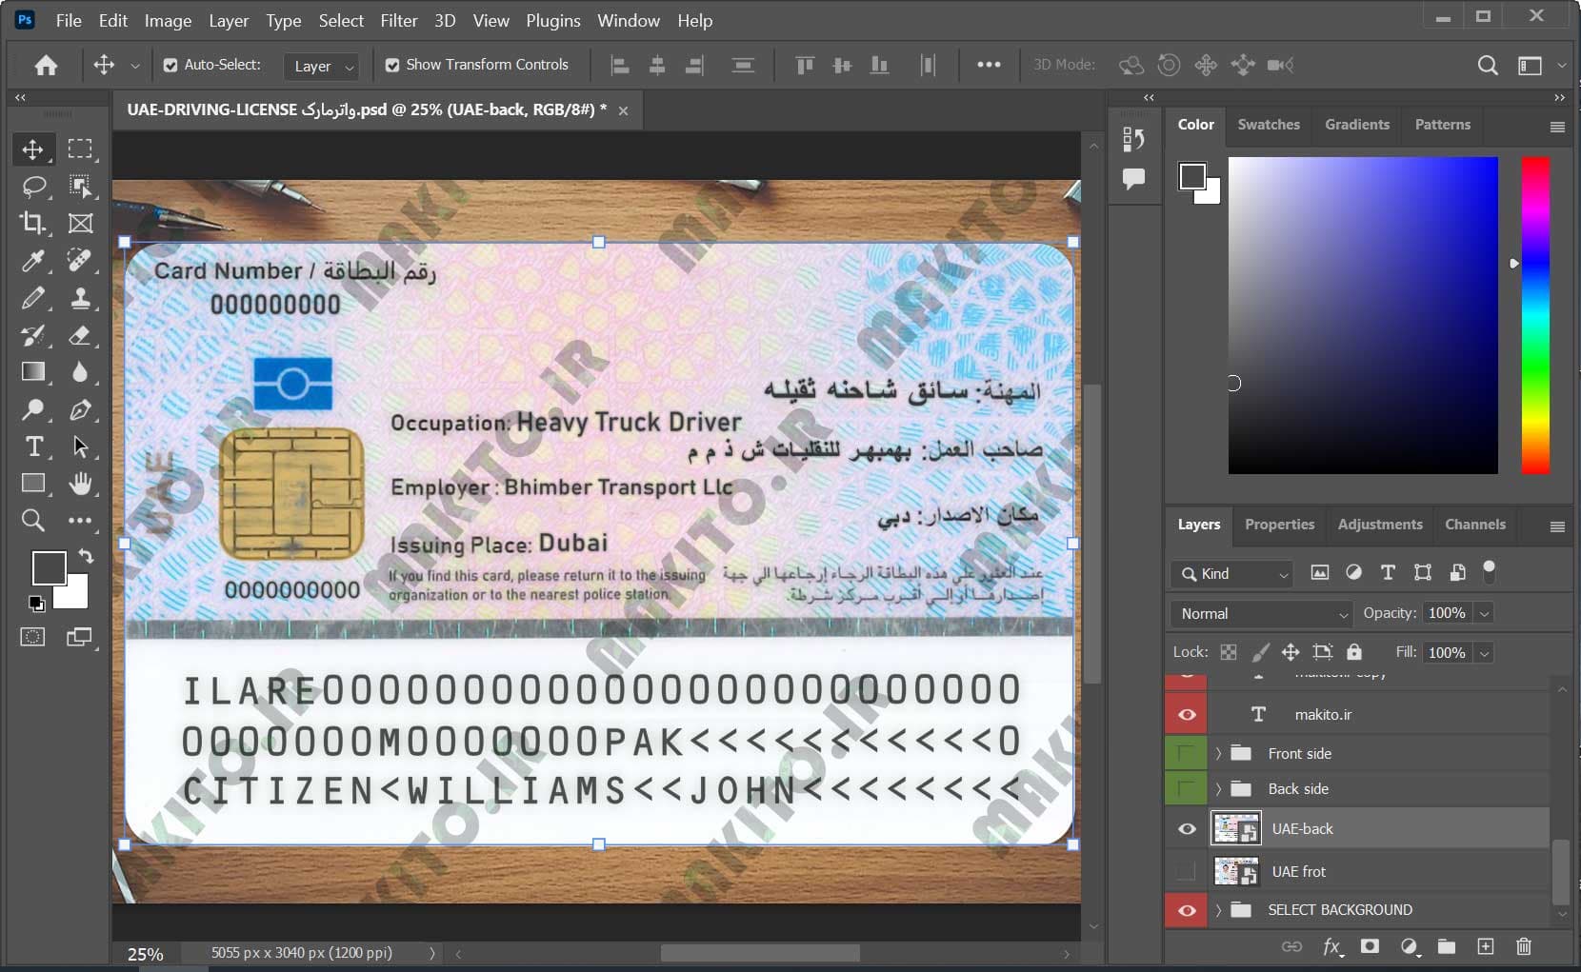Choose the Zoom tool

[32, 520]
